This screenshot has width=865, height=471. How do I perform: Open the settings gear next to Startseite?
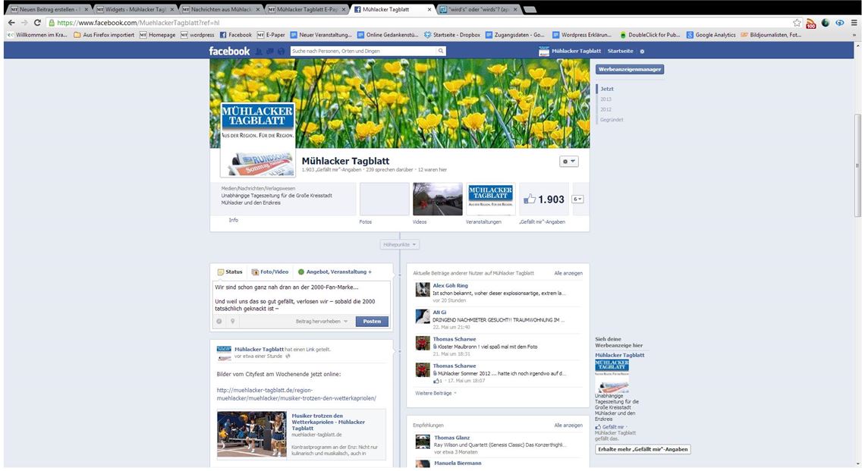pyautogui.click(x=641, y=50)
